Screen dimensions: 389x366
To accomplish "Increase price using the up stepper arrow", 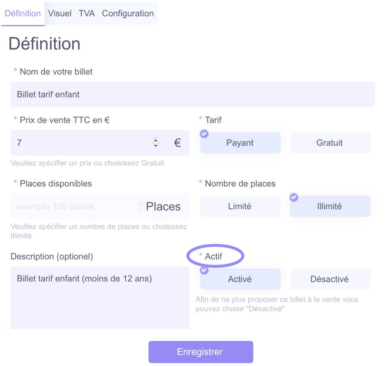I will tap(156, 141).
